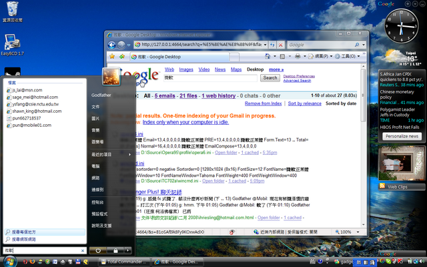Click the IE Home icon

pyautogui.click(x=268, y=56)
